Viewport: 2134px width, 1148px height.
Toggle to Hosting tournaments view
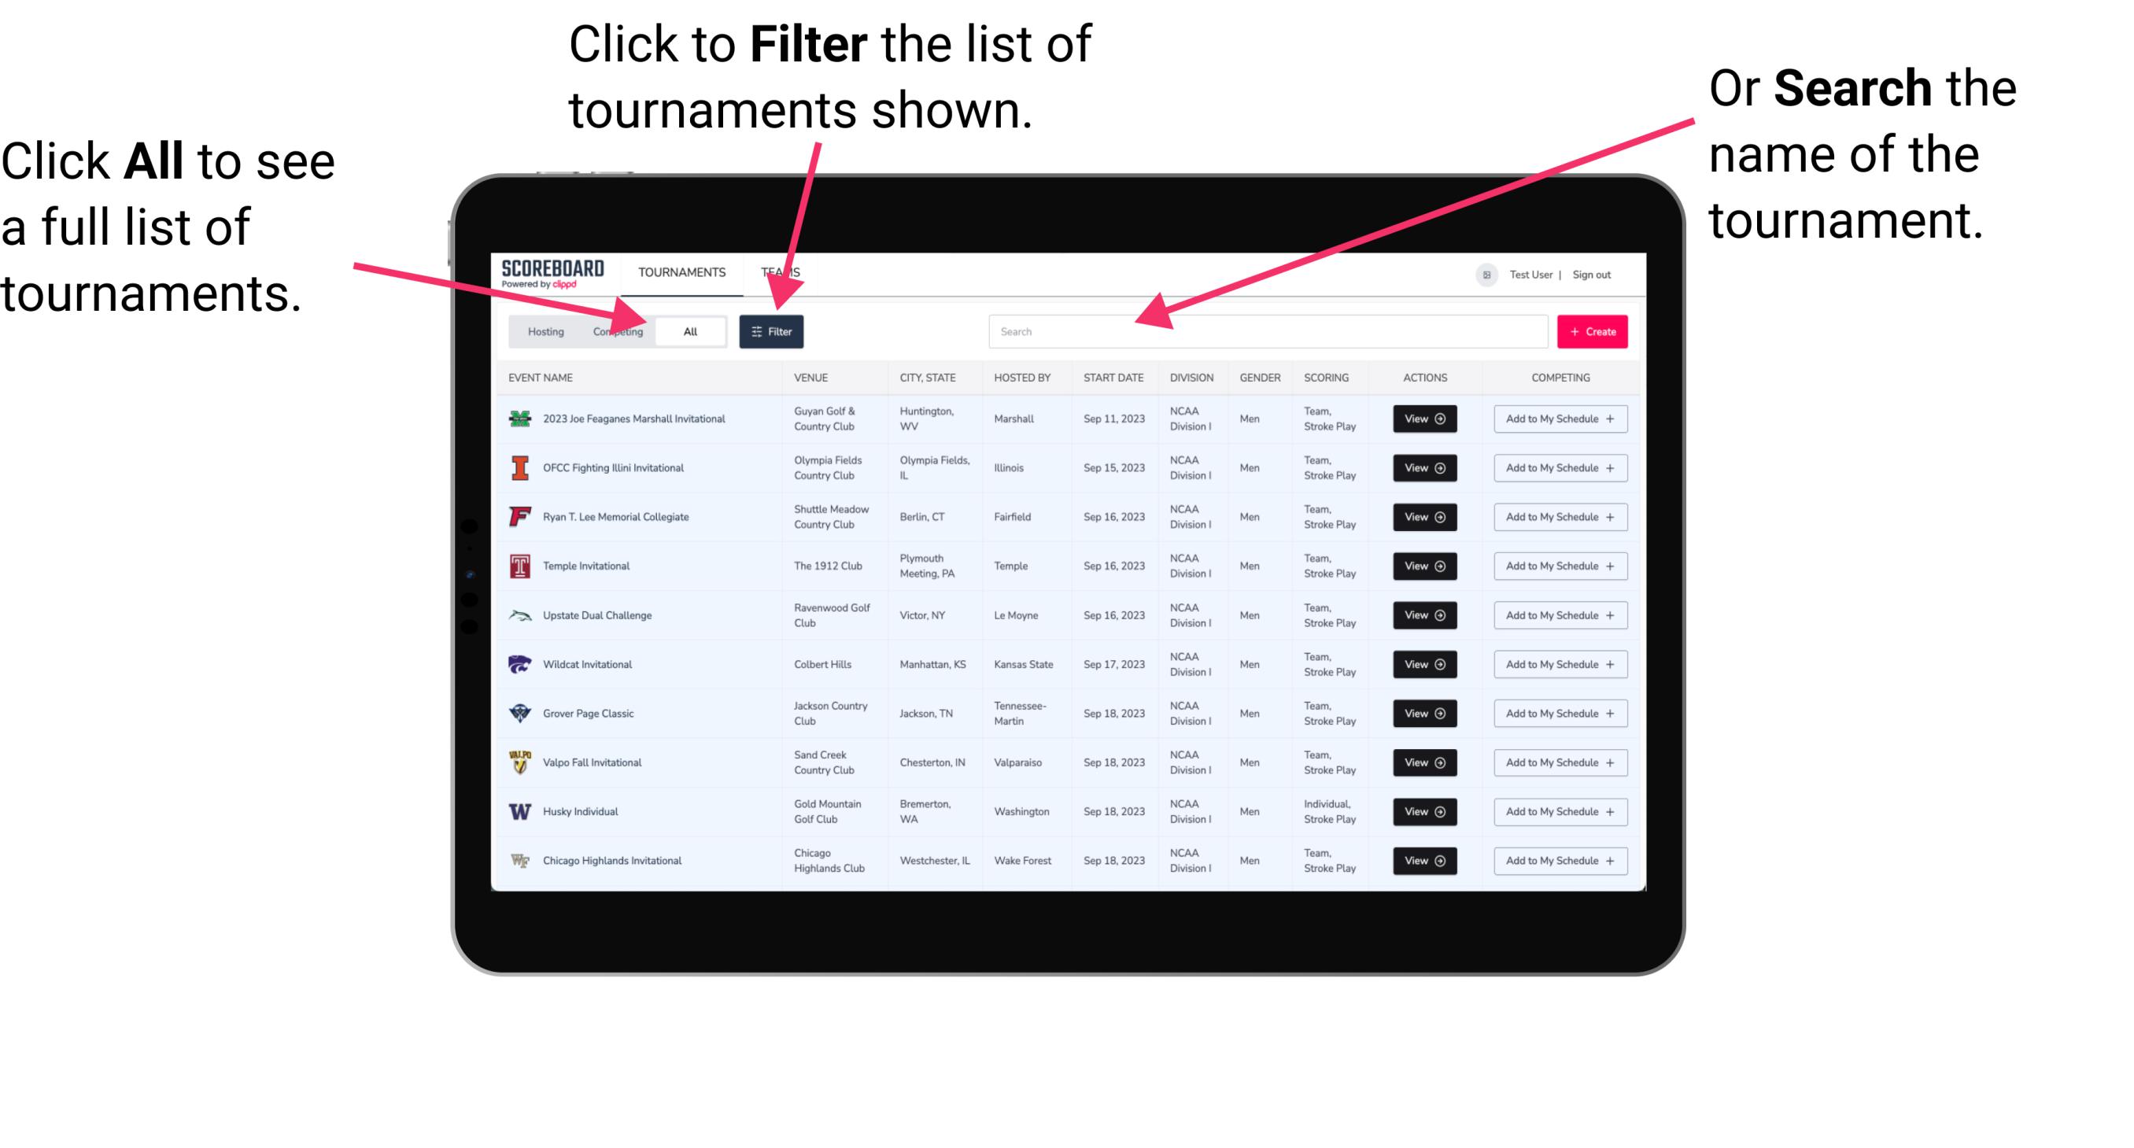point(541,330)
